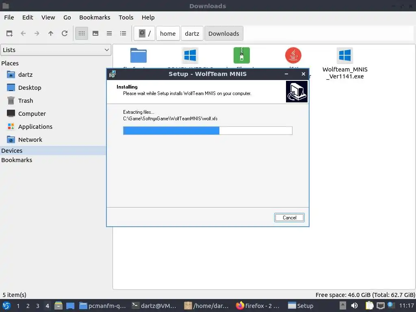Switch to virtual desktop 2

(x=28, y=306)
